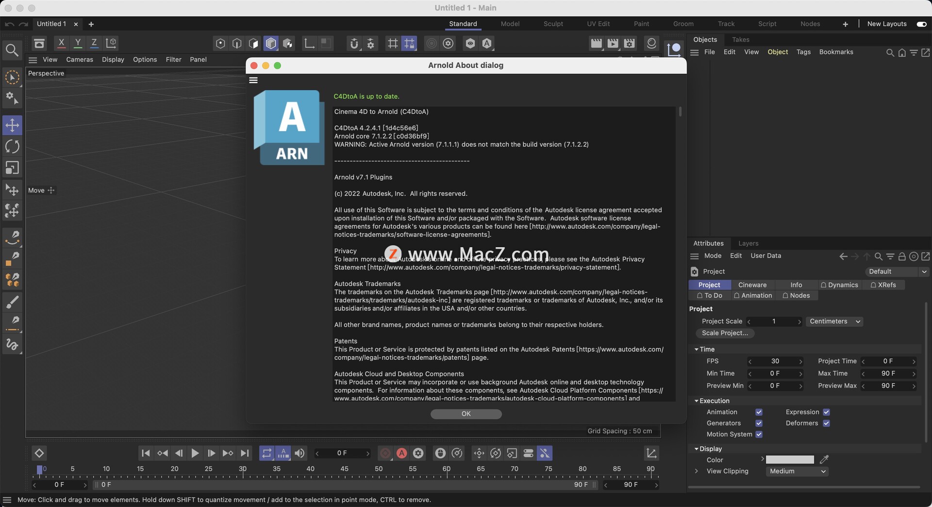Click the FPS value field under Time
The width and height of the screenshot is (932, 507).
click(x=775, y=361)
